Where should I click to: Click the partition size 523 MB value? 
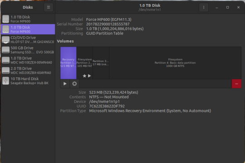tap(113, 92)
